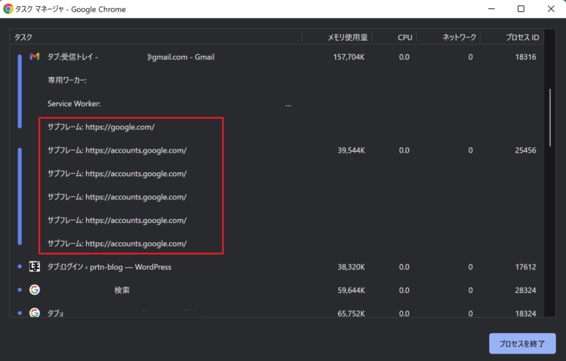Sort by the メモリ使用量 column header
The height and width of the screenshot is (361, 566).
click(337, 37)
